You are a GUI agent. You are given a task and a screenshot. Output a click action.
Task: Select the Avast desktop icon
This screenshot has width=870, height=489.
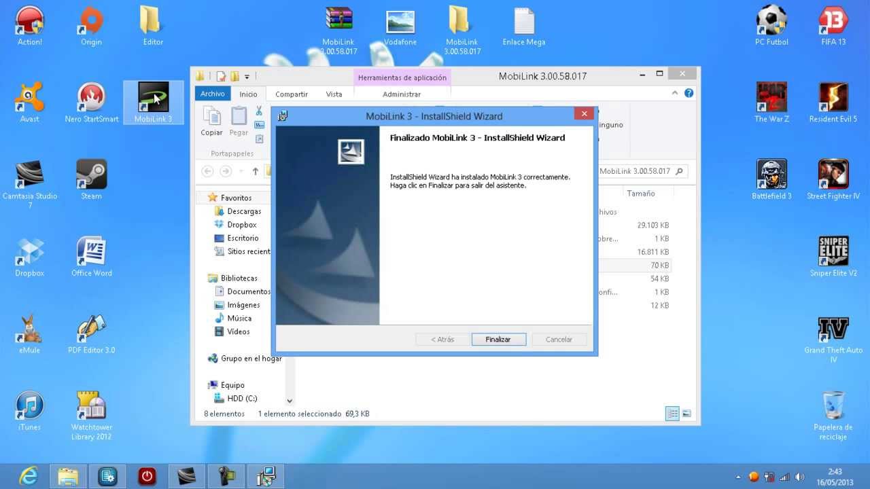(30, 103)
